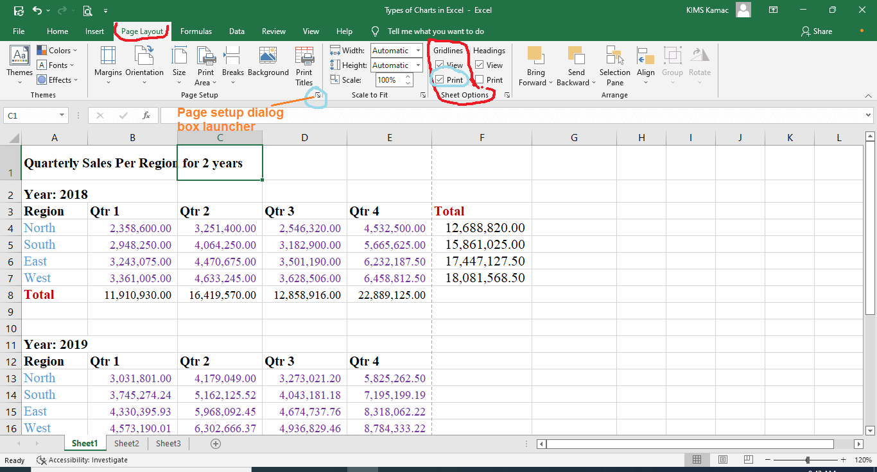Screen dimensions: 877x472
Task: Open Scale to Fit dialog launcher
Action: click(x=423, y=95)
